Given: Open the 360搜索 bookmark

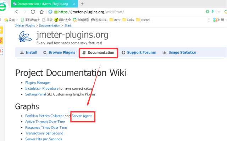Looking at the screenshot, I should click(81, 20).
